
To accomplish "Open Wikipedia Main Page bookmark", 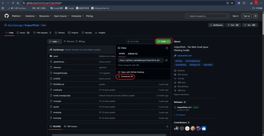I will pos(101,8).
